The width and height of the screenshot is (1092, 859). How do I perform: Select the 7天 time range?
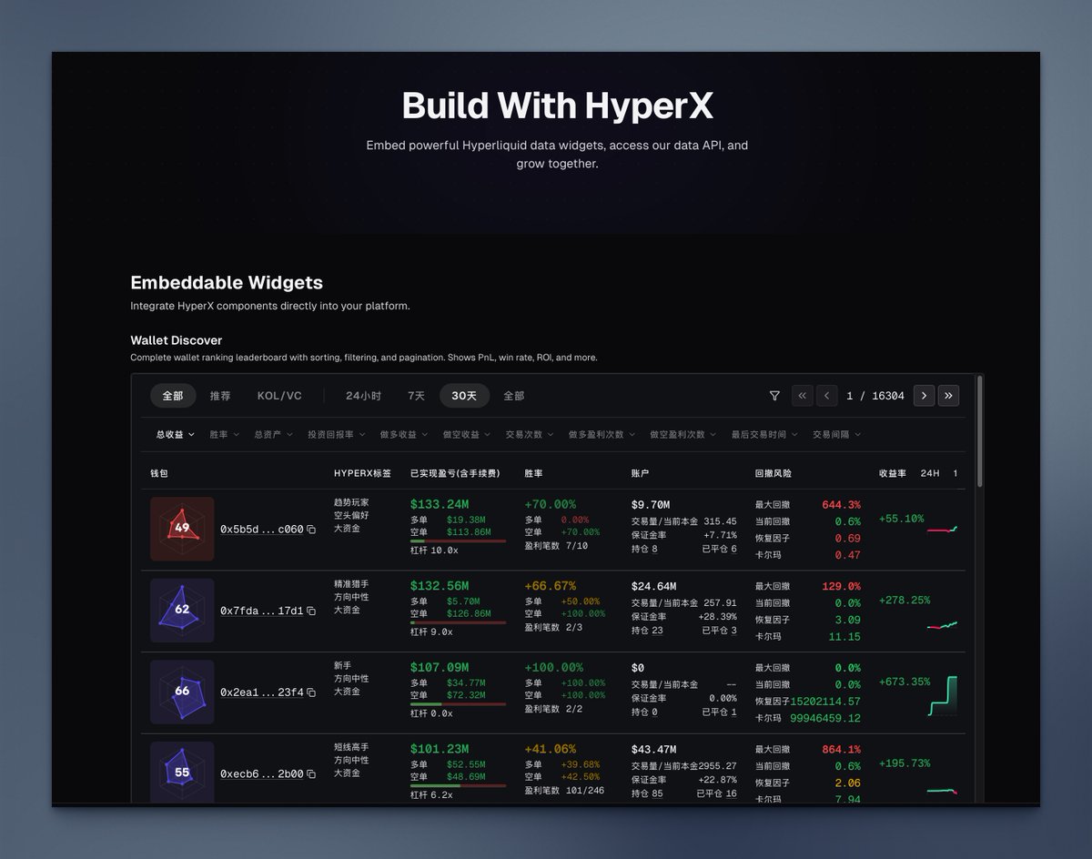click(x=416, y=396)
